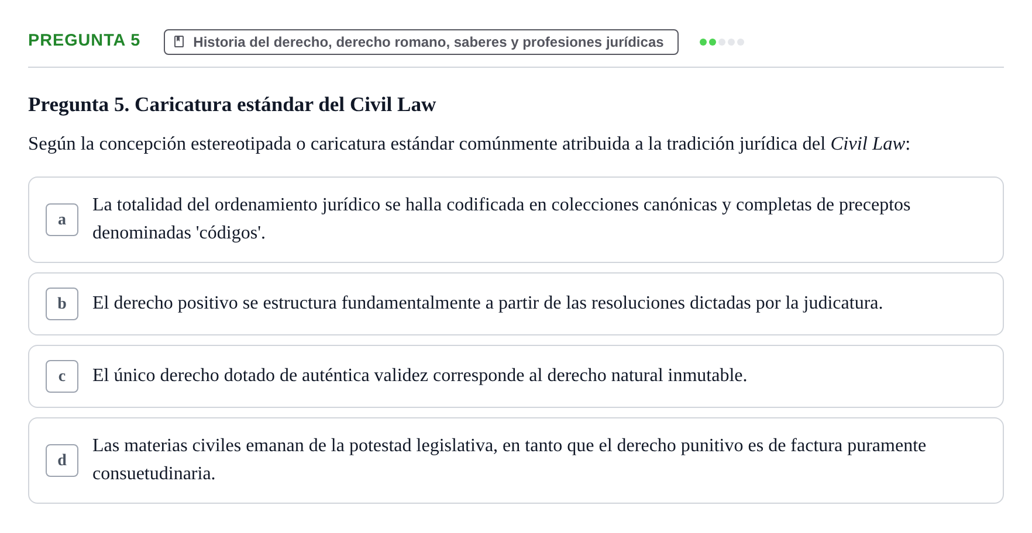
Task: Select answer option a letter box
Action: pyautogui.click(x=62, y=220)
